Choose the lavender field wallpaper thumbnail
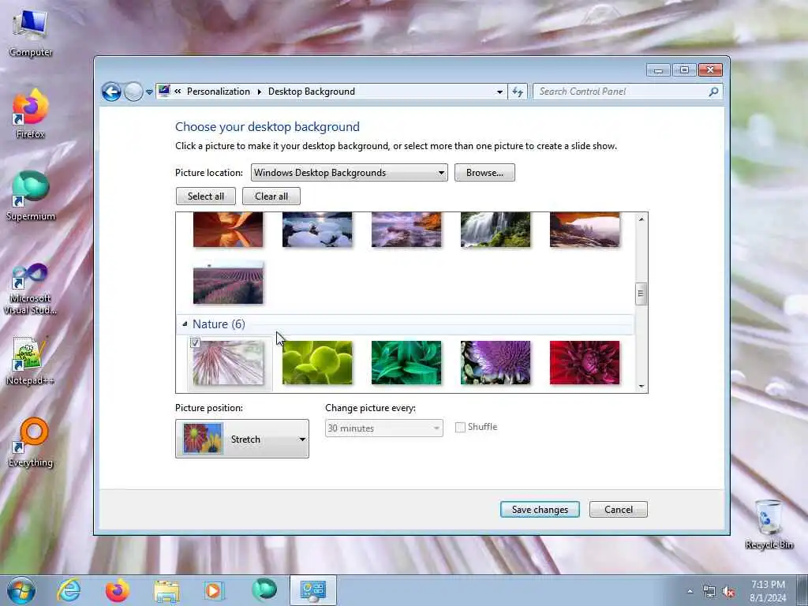This screenshot has height=606, width=808. coord(228,282)
